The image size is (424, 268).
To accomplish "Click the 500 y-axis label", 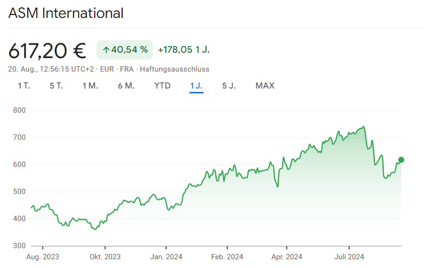I will 19,192.
